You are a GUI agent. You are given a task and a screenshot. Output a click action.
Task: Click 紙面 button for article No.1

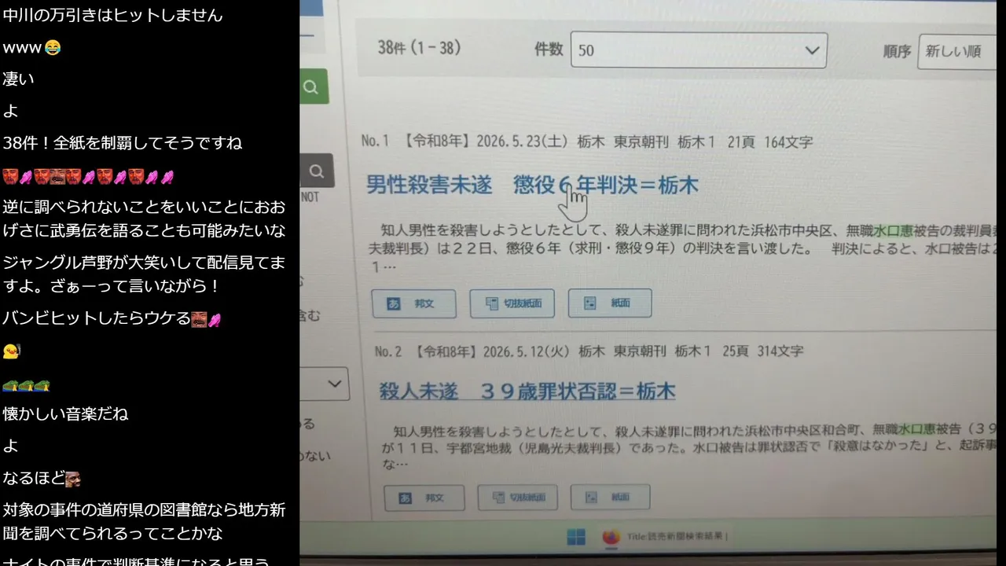click(x=610, y=303)
